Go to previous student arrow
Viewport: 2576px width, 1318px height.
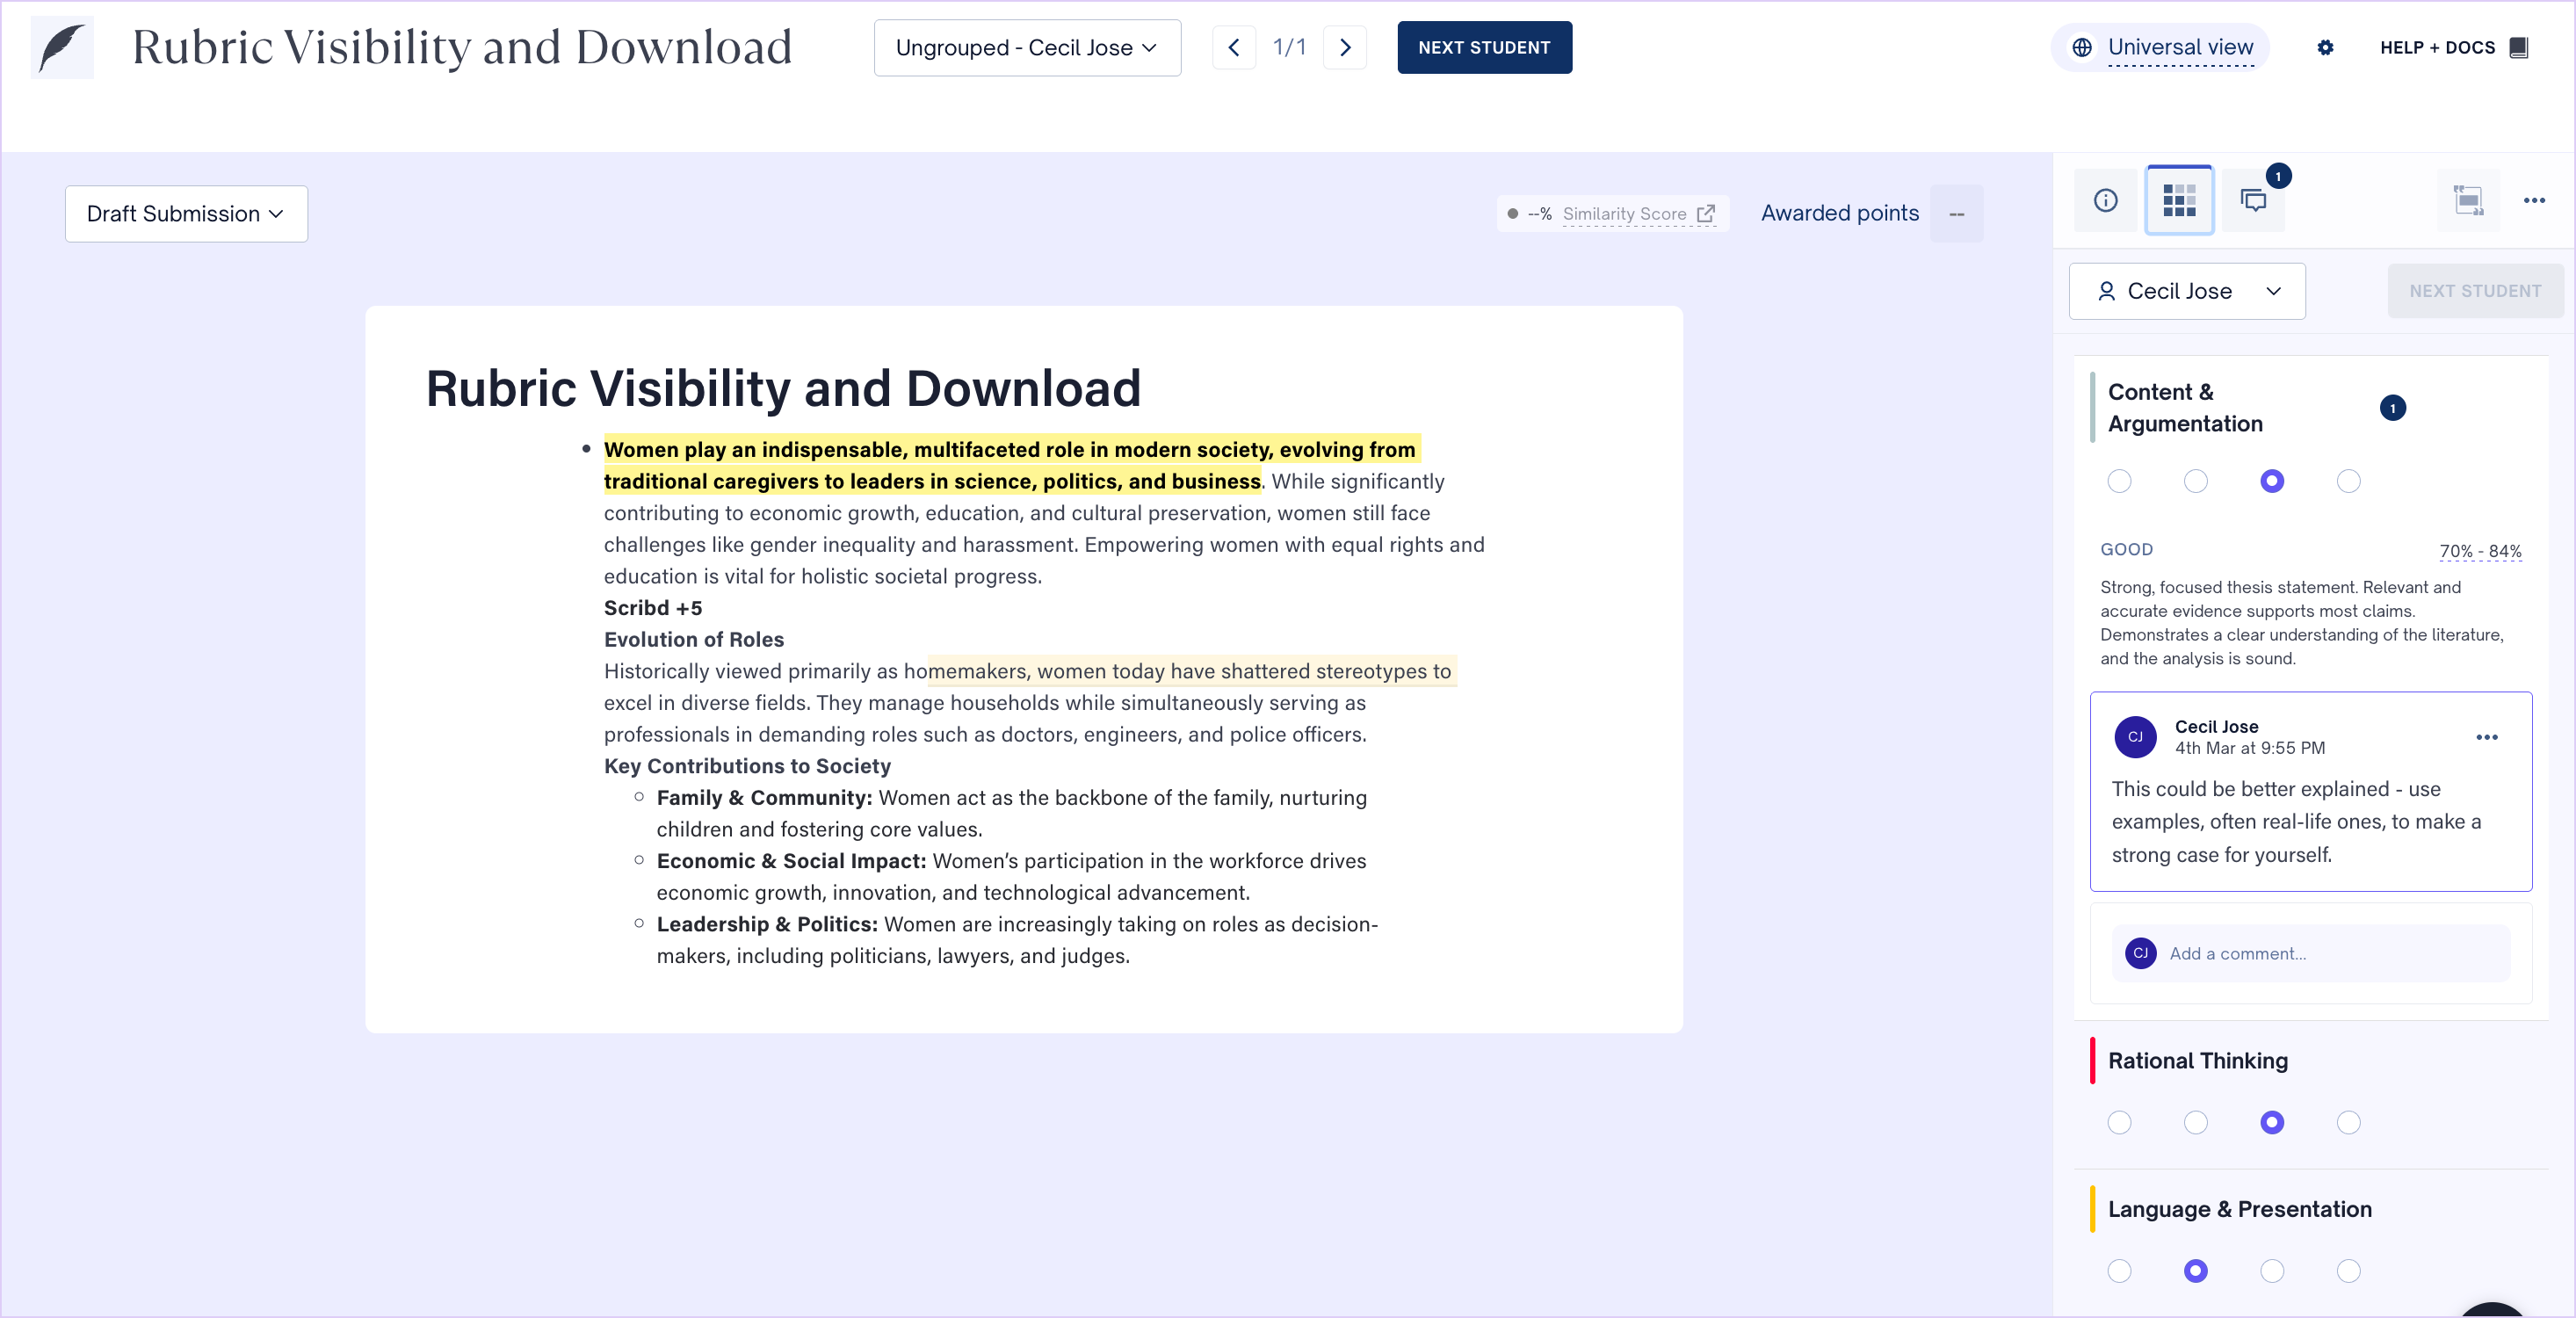(1234, 47)
